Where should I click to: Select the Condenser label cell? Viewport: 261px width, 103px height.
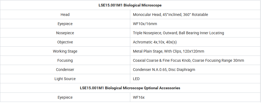coord(65,70)
